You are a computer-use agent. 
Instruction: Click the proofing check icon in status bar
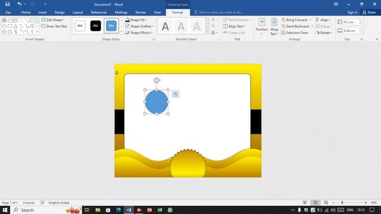[42, 203]
